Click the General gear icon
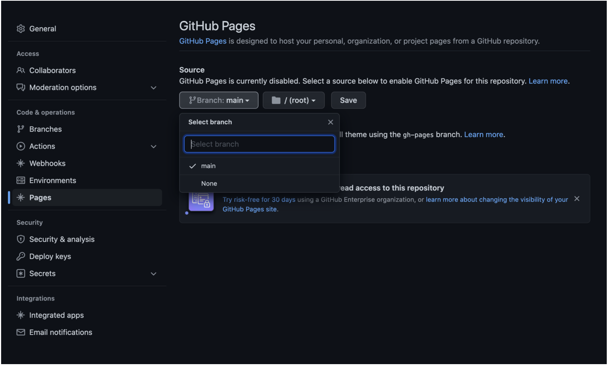 (x=21, y=29)
